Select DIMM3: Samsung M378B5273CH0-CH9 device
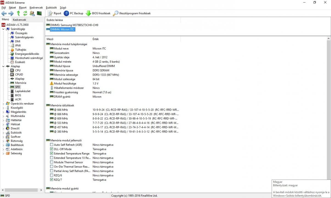The width and height of the screenshot is (331, 198). click(x=72, y=25)
